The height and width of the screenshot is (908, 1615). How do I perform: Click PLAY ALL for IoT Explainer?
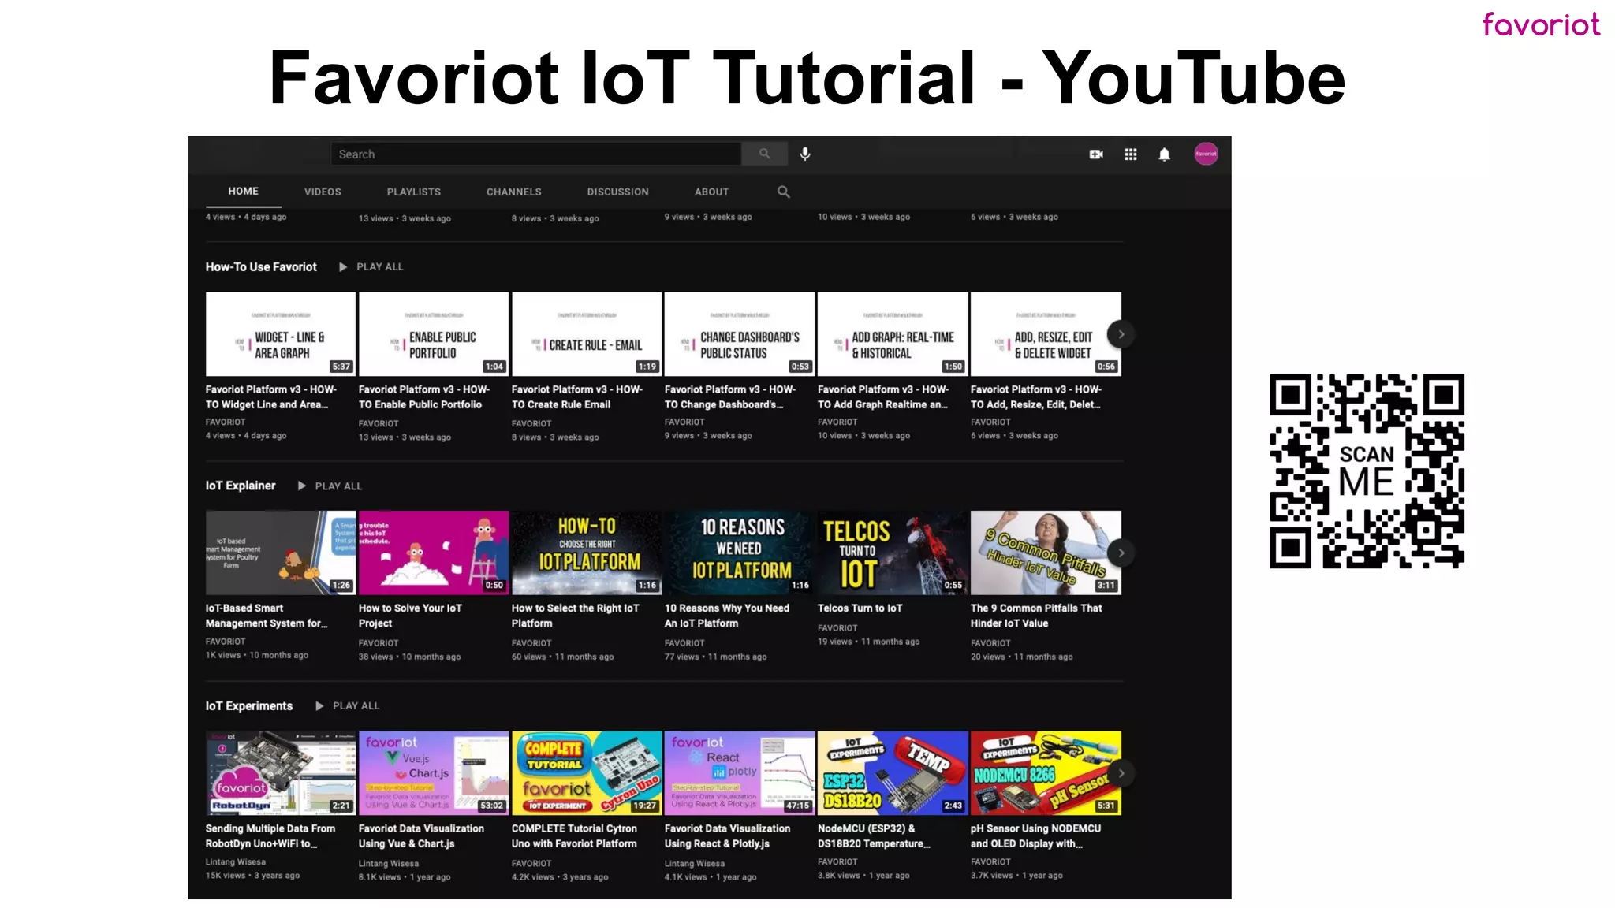point(338,486)
